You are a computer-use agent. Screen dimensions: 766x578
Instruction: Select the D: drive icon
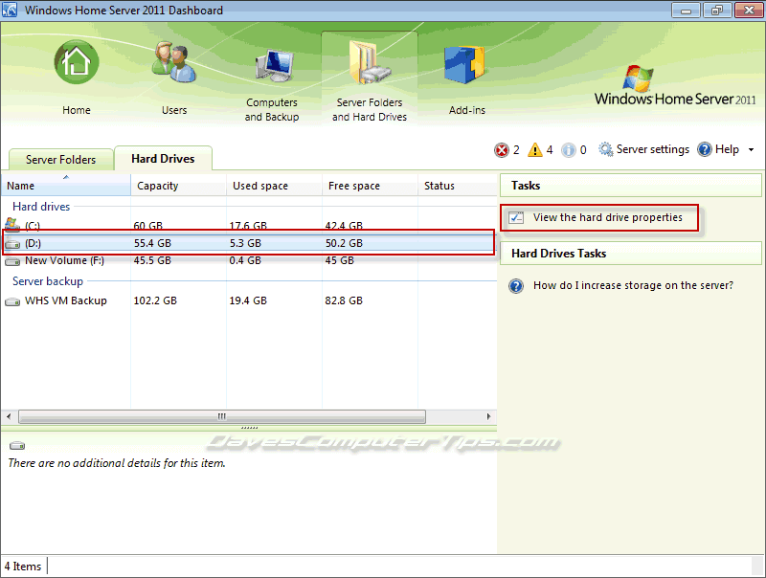pyautogui.click(x=12, y=243)
